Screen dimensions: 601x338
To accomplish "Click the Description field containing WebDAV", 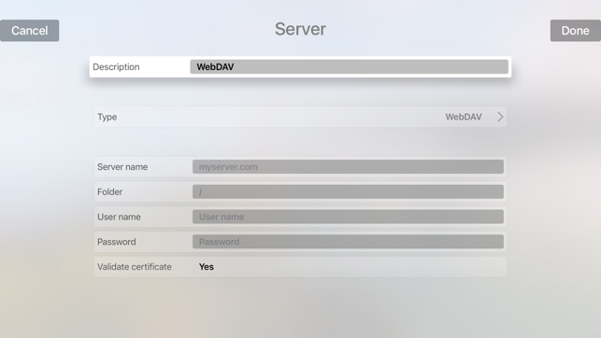I will click(x=350, y=66).
